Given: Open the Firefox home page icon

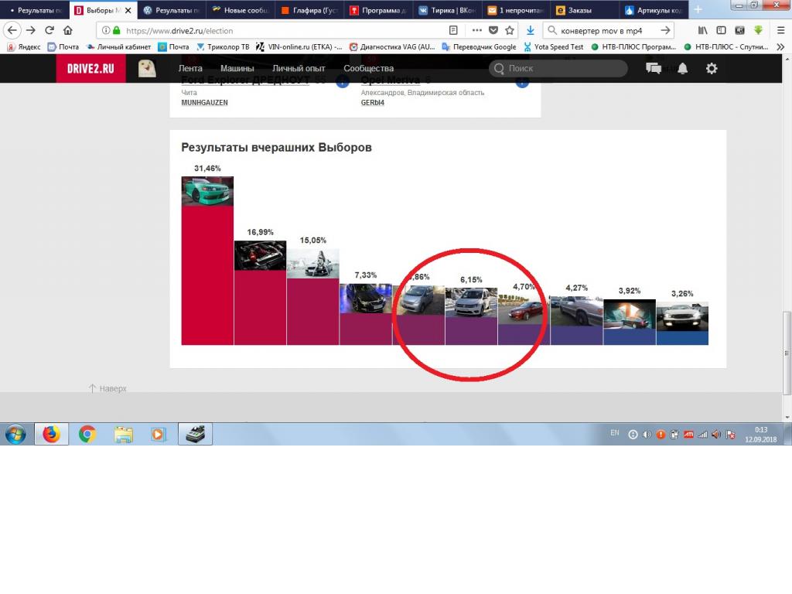Looking at the screenshot, I should pyautogui.click(x=68, y=30).
